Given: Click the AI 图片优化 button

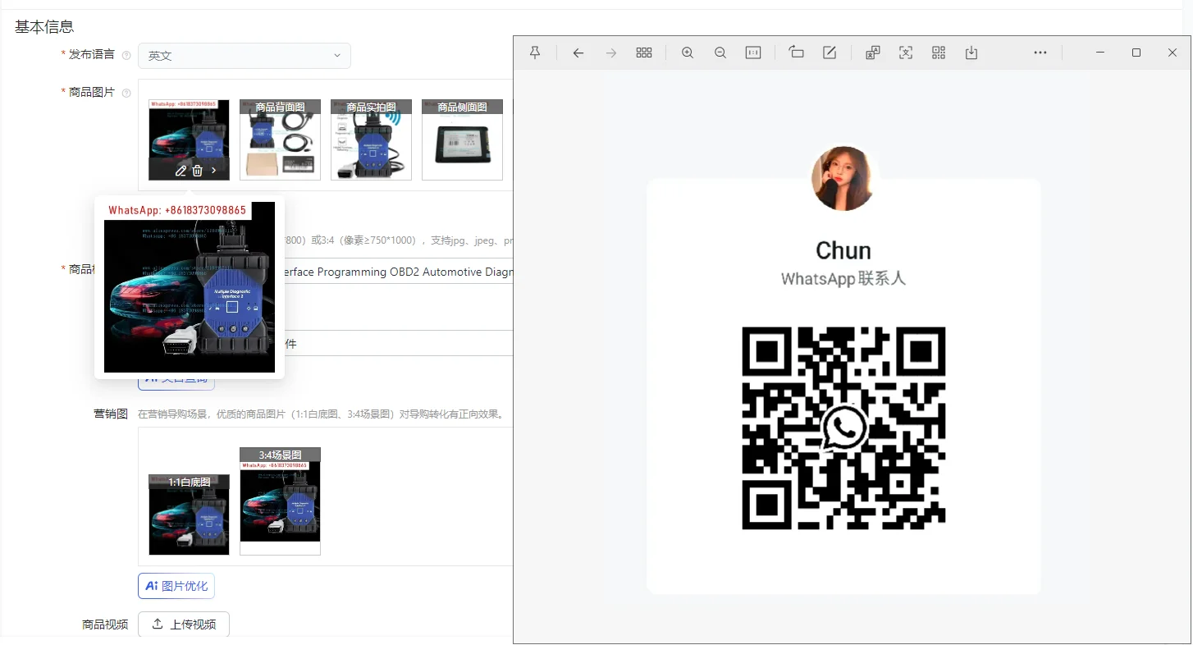Looking at the screenshot, I should point(176,586).
